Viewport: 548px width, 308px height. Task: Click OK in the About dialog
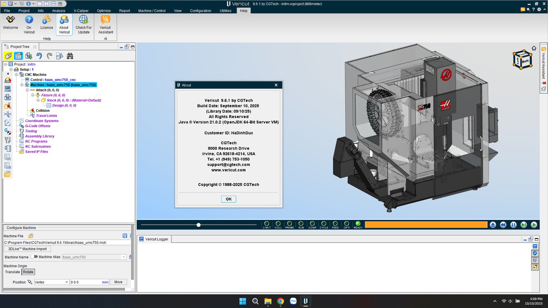[x=229, y=199]
